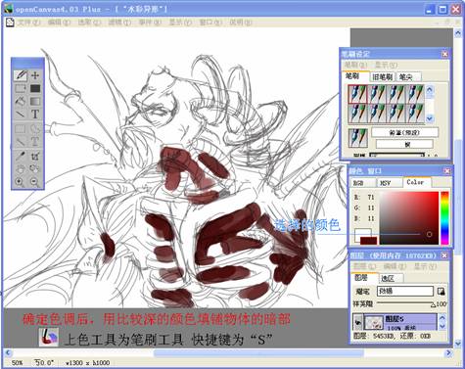This screenshot has width=465, height=369.
Task: Select the rotate canvas tool
Action: pos(35,169)
